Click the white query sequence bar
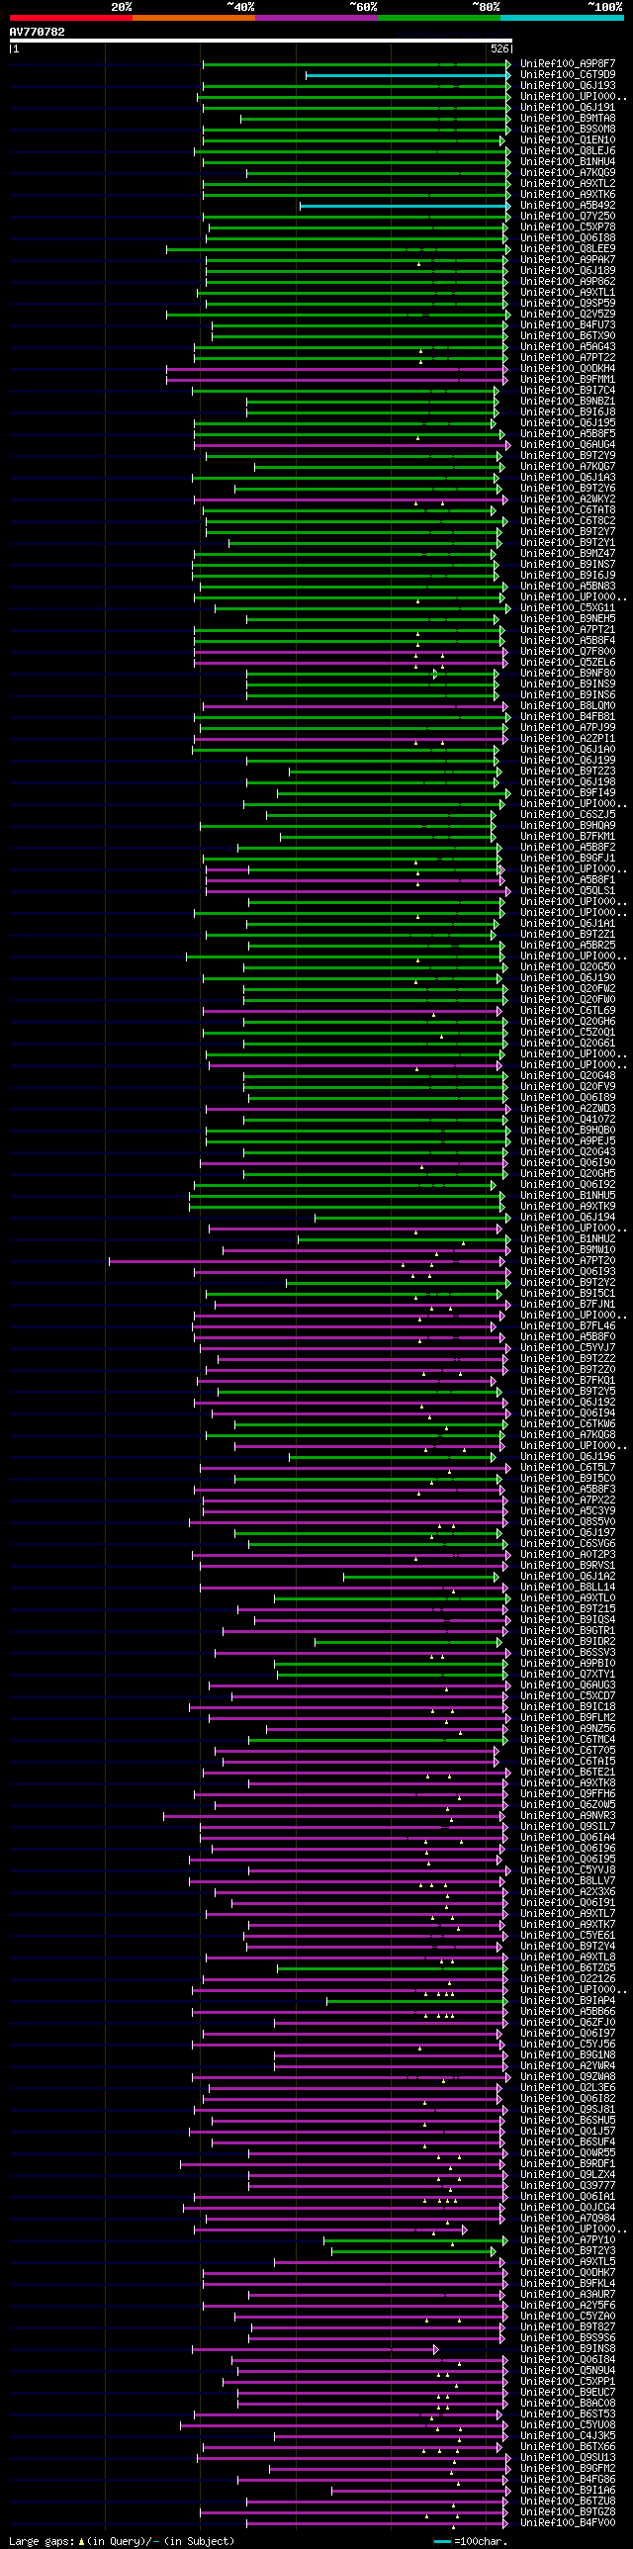633x2549 pixels. pos(261,41)
